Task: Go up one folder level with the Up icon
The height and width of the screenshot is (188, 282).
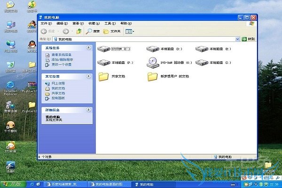Action: 79,31
